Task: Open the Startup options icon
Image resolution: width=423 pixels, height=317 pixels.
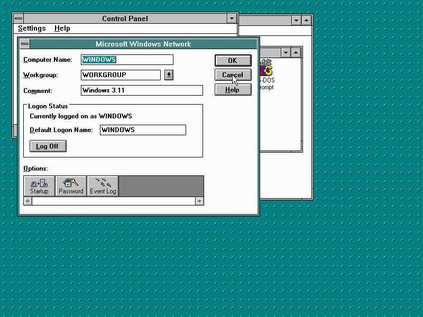Action: tap(39, 186)
